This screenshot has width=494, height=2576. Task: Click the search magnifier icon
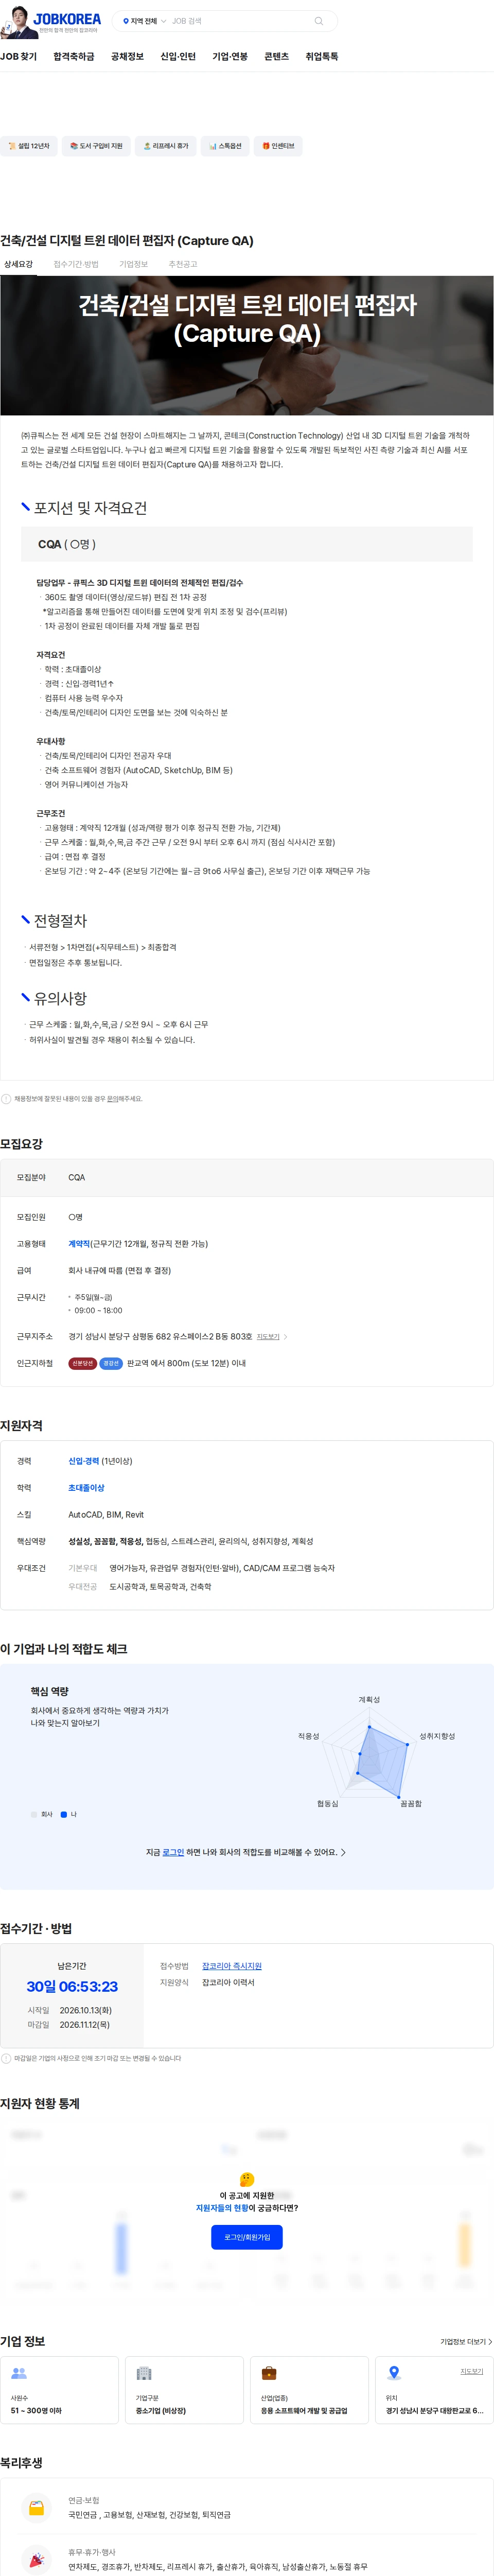pos(319,21)
